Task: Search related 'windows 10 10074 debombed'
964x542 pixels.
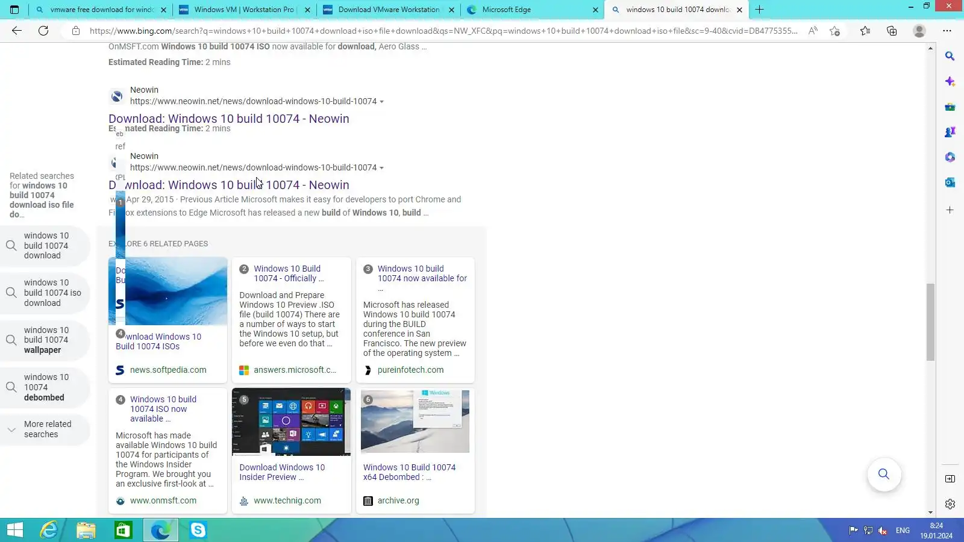Action: (x=45, y=387)
